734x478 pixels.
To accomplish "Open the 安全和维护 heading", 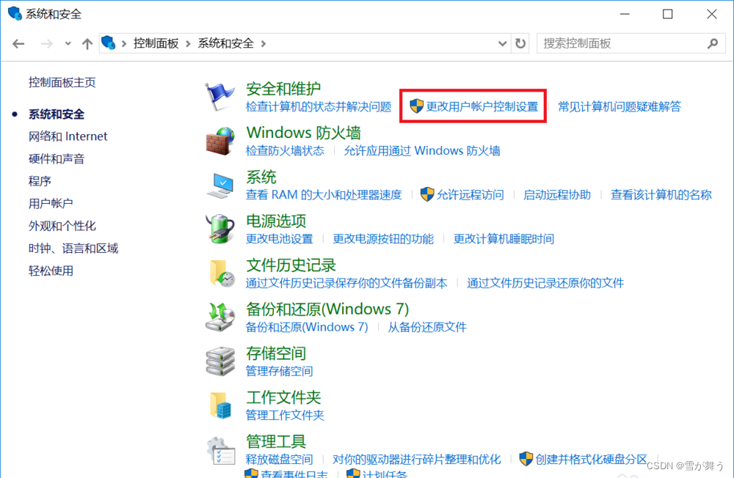I will [x=283, y=89].
